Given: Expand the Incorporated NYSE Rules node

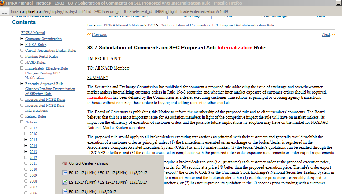Looking at the screenshot, I should point(22,99).
